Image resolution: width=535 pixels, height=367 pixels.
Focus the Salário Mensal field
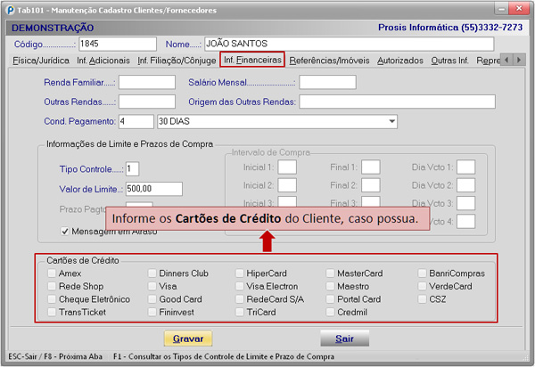[x=327, y=83]
